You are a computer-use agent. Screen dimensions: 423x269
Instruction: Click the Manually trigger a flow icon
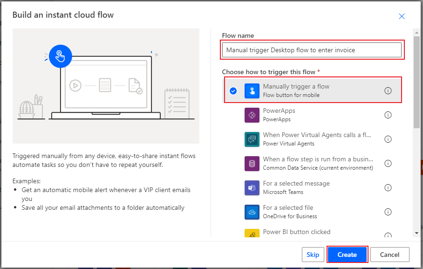(x=252, y=91)
